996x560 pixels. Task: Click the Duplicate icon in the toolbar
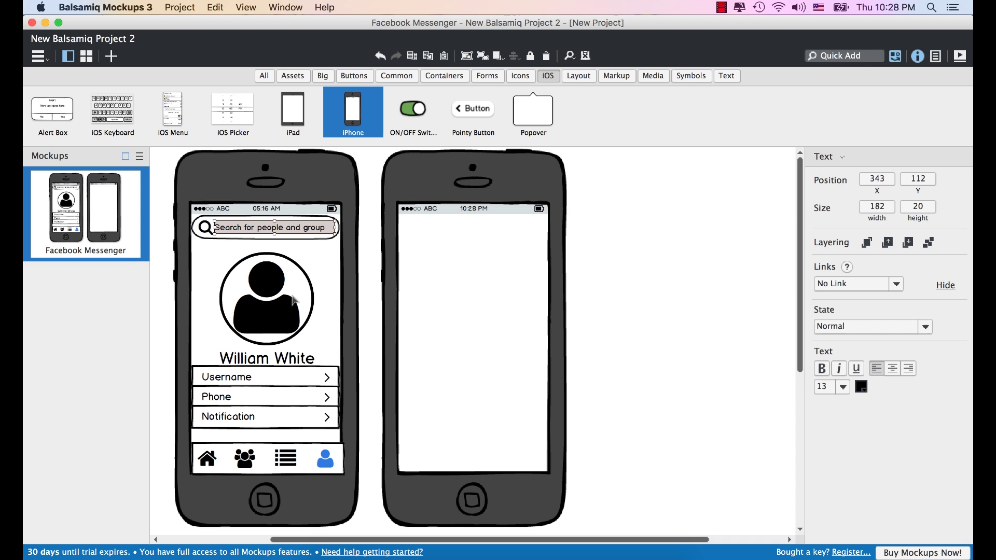pyautogui.click(x=412, y=56)
